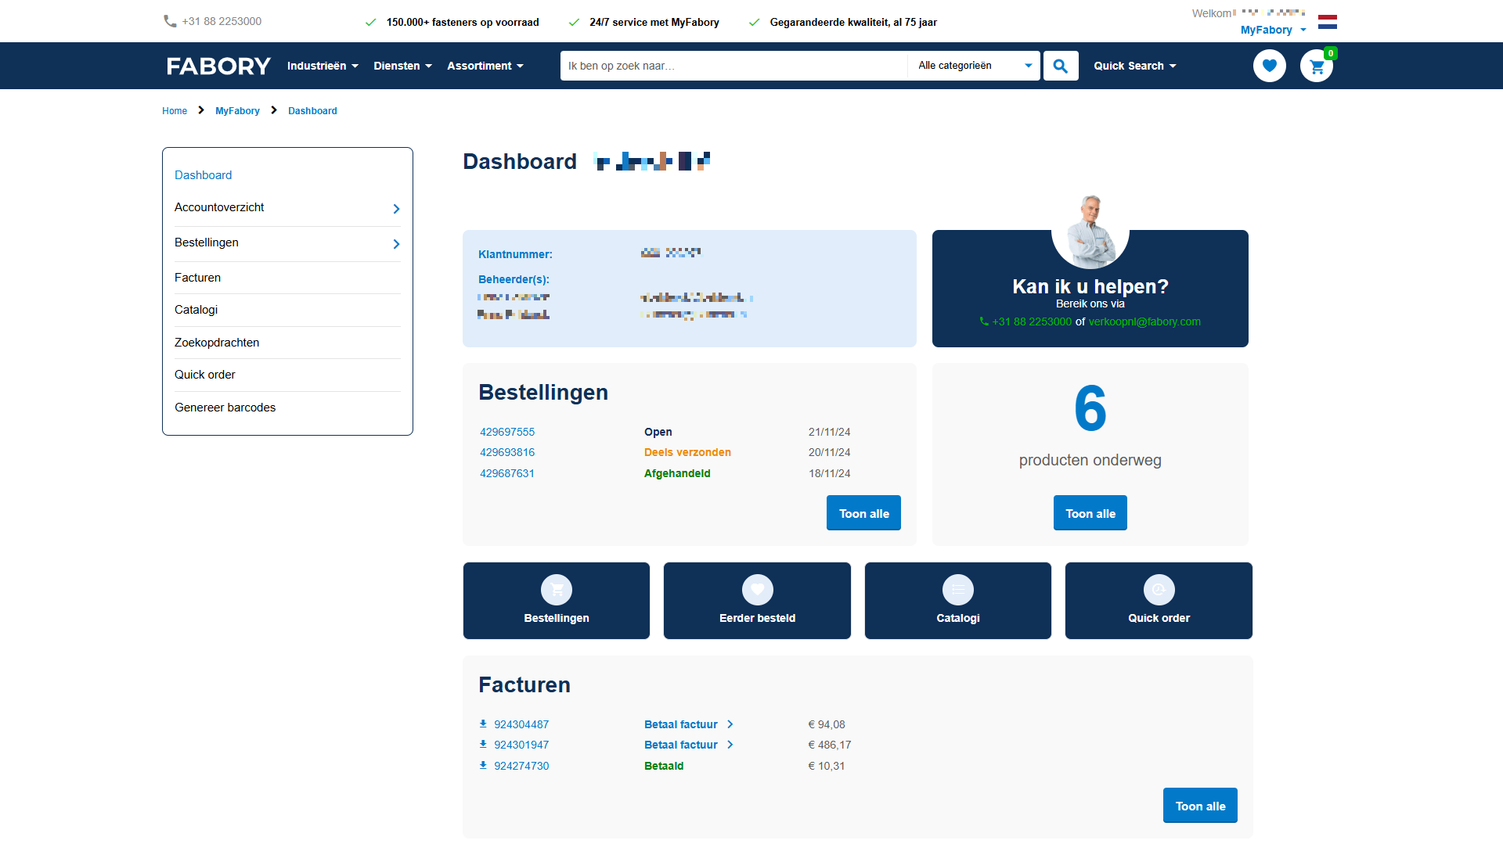The height and width of the screenshot is (862, 1503).
Task: Expand the Industrieën menu
Action: [323, 66]
